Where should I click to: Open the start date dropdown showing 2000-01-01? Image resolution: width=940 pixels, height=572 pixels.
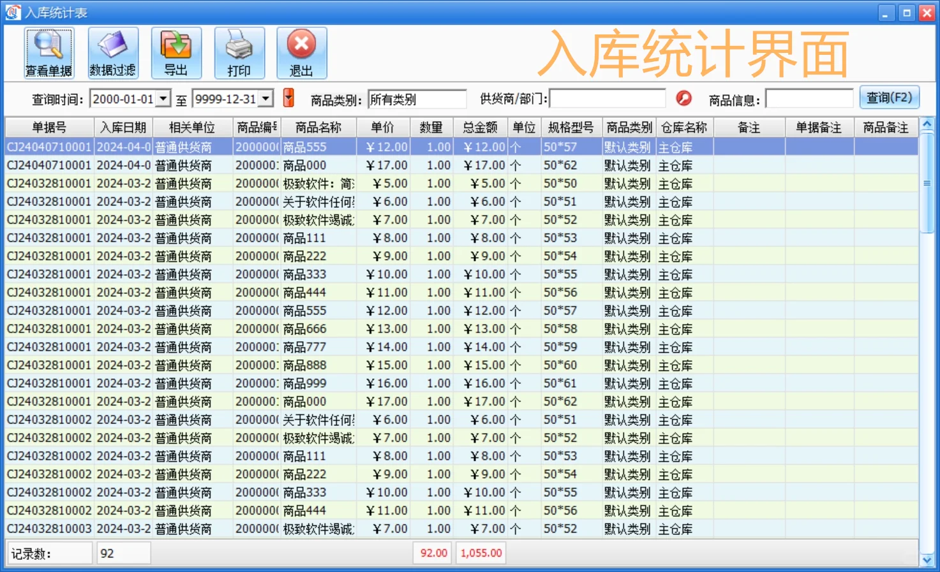[163, 98]
